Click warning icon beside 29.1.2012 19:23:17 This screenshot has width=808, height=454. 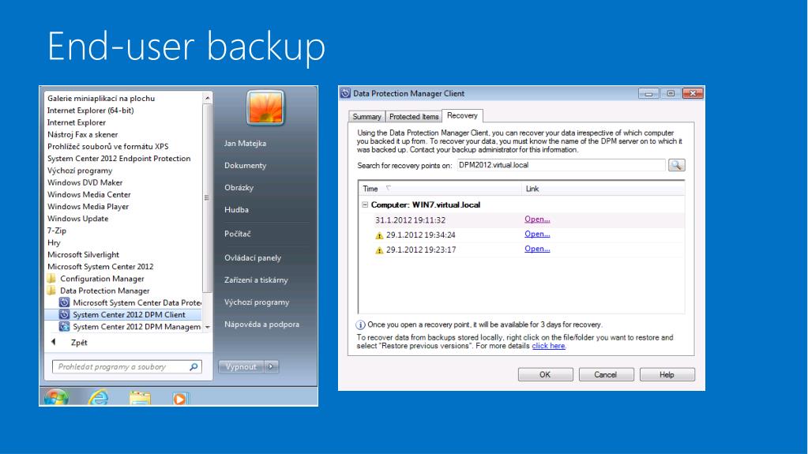(379, 250)
